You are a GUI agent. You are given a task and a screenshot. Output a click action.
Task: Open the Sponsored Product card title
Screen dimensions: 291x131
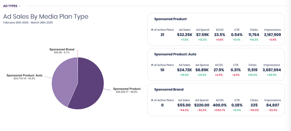pyautogui.click(x=171, y=19)
